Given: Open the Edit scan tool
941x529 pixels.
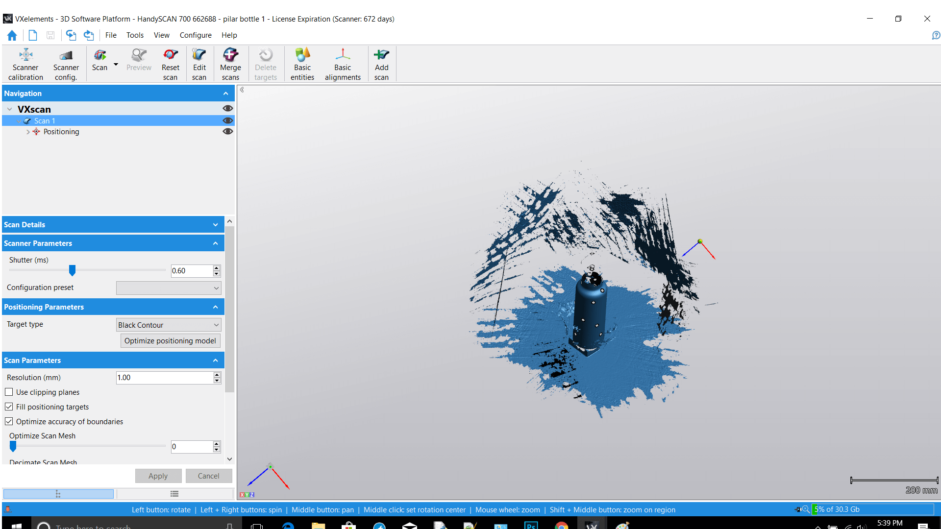Looking at the screenshot, I should [x=199, y=64].
